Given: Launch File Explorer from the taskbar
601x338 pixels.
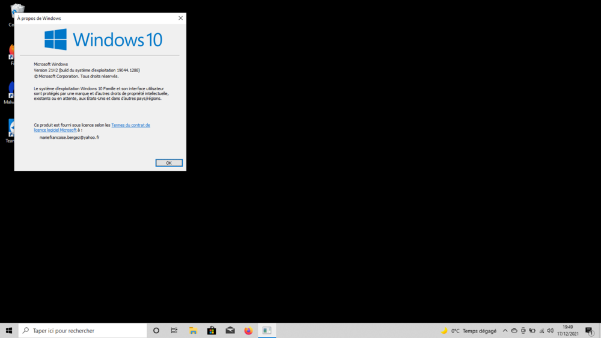Looking at the screenshot, I should (193, 331).
